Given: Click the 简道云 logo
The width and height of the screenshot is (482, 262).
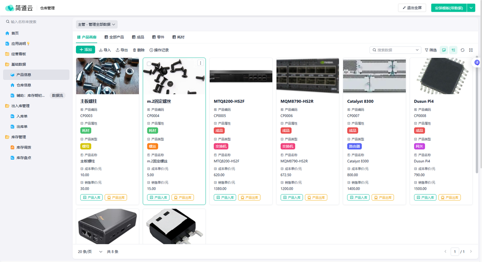Looking at the screenshot, I should click(18, 8).
